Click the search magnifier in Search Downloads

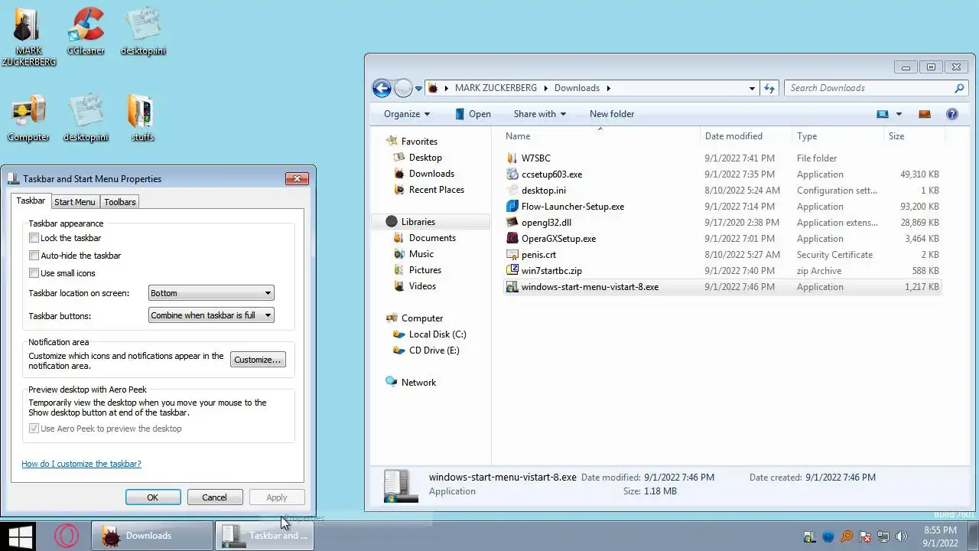(959, 88)
